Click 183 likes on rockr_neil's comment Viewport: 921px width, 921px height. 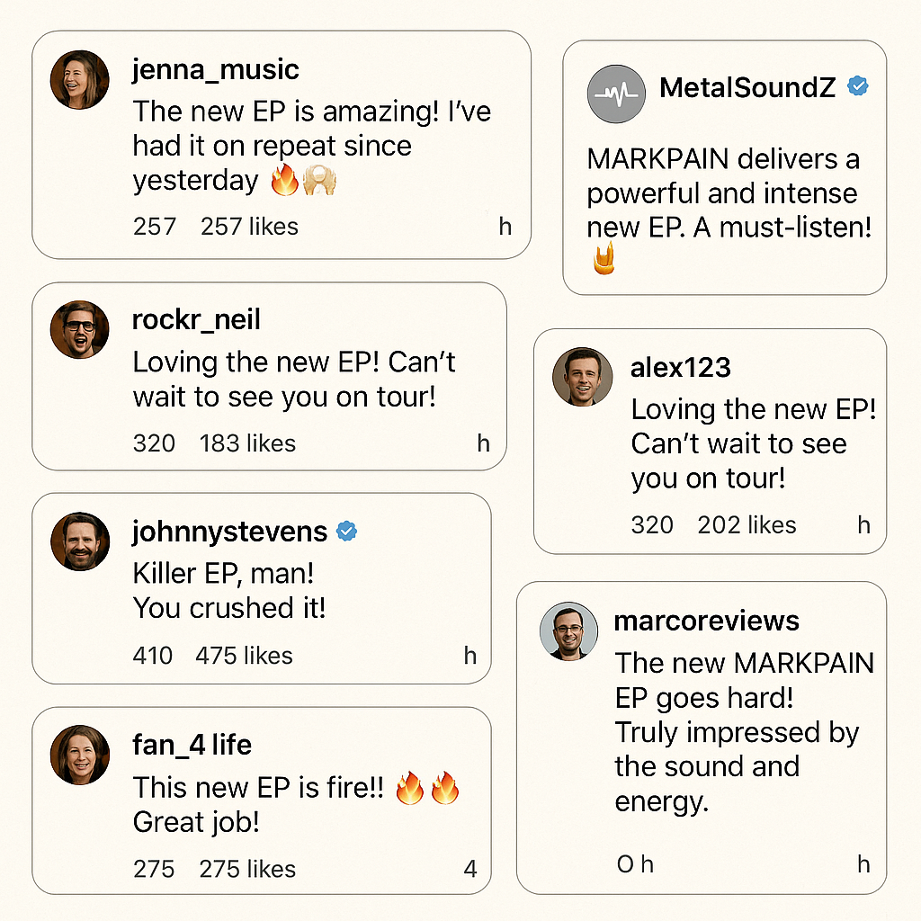click(247, 443)
